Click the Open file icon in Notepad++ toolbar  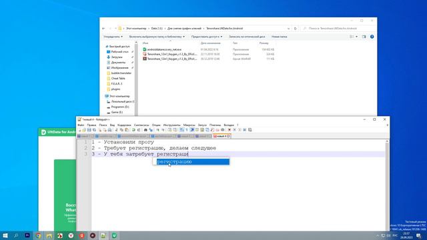pos(84,130)
